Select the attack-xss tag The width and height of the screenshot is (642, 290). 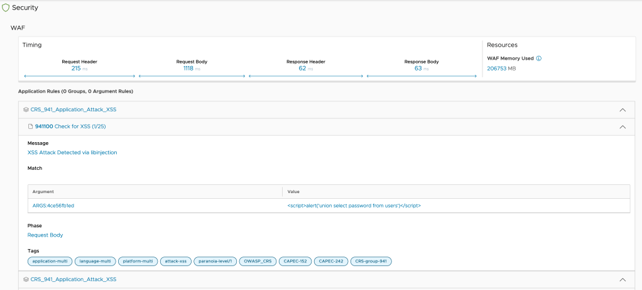click(175, 261)
